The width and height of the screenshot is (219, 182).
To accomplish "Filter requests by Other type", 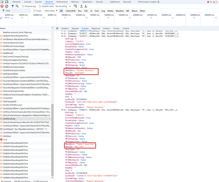I will pos(142,11).
